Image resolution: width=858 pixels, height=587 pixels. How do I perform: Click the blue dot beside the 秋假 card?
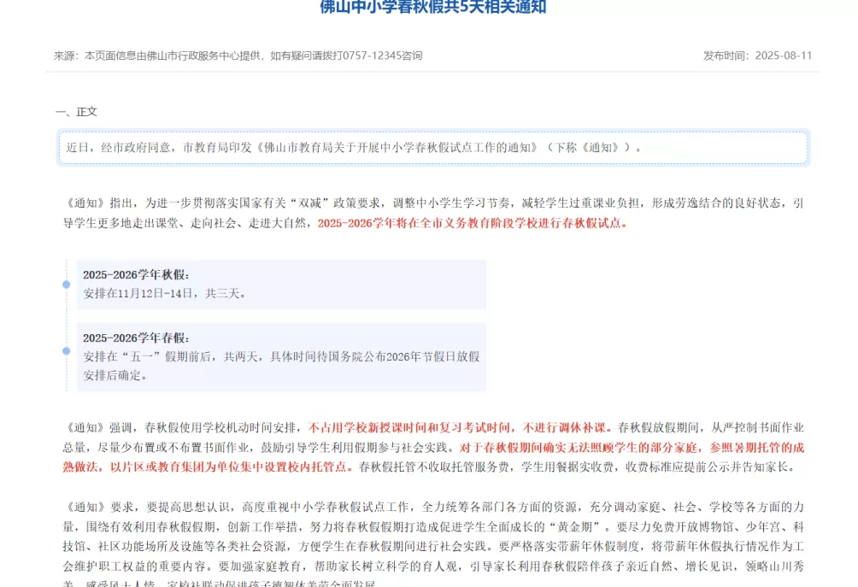click(65, 285)
